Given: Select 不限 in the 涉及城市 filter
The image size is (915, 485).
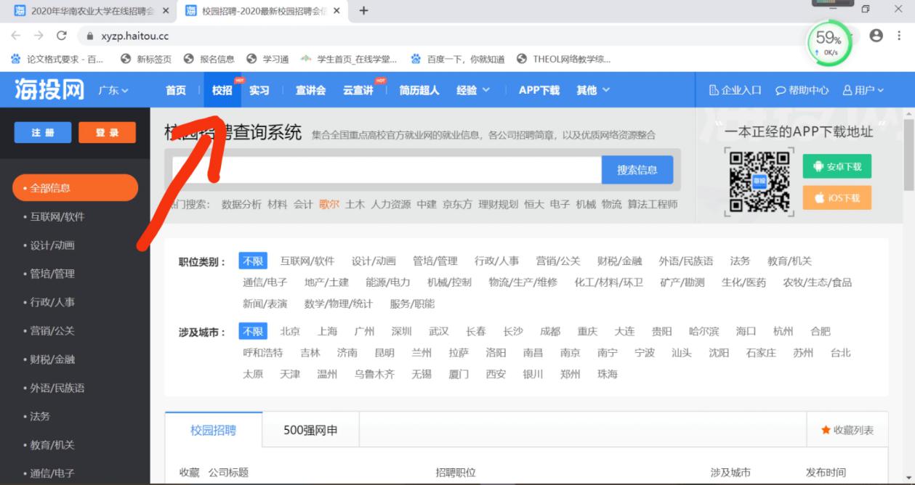Looking at the screenshot, I should 253,332.
